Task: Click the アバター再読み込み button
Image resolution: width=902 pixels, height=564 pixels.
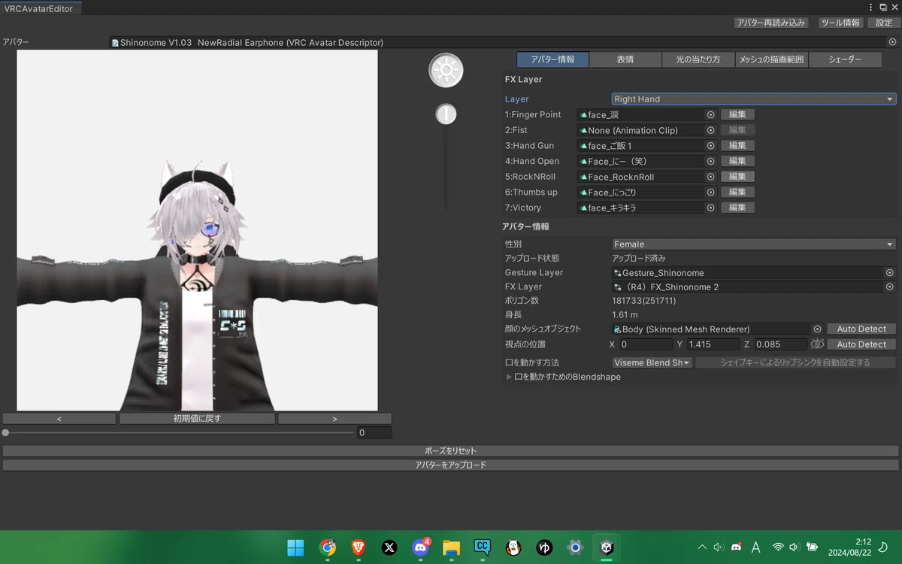Action: pyautogui.click(x=771, y=23)
